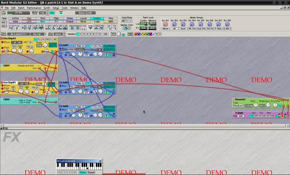Open the Synth menu
This screenshot has width=290, height=175.
click(x=47, y=8)
